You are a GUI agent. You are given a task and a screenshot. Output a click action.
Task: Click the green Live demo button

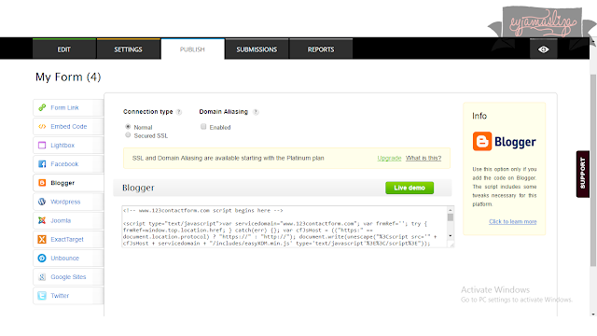(410, 188)
